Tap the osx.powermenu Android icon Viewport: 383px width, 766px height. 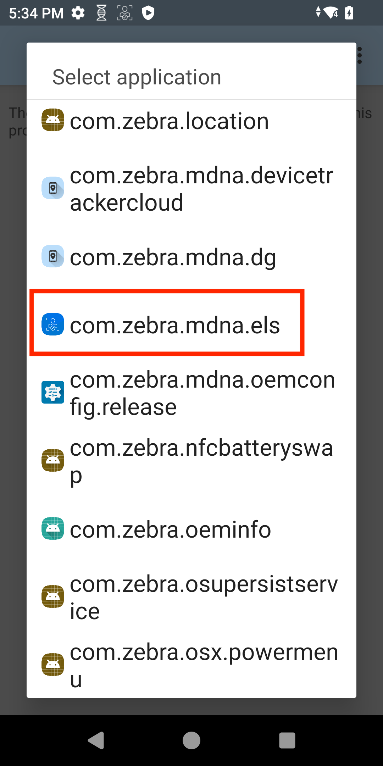(53, 665)
